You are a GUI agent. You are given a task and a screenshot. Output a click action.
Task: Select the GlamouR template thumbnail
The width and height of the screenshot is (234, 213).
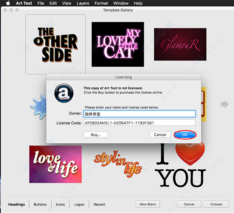(180, 44)
